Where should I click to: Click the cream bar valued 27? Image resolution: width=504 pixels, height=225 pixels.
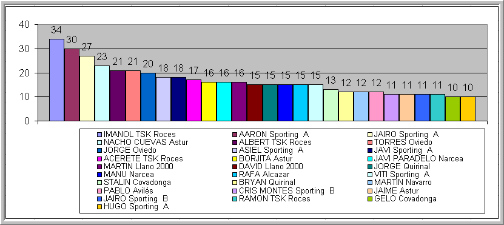coord(87,89)
